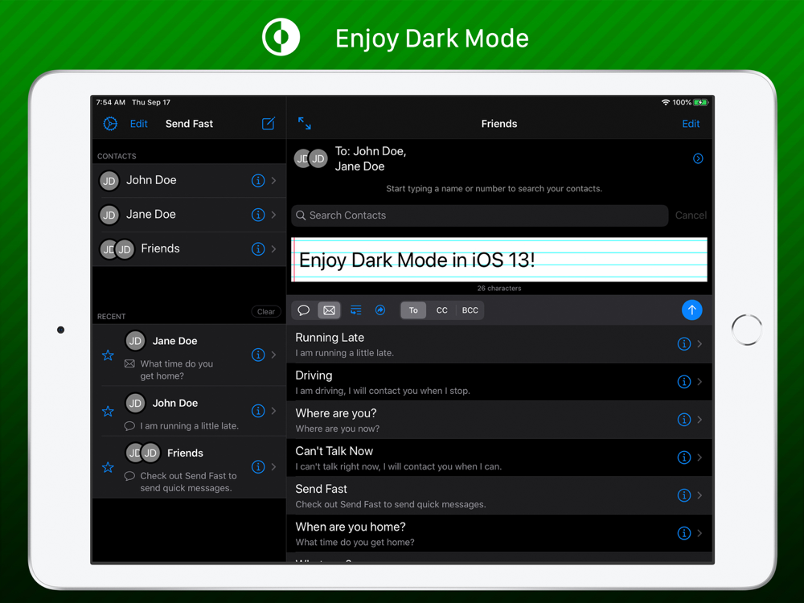Expand When are you home? template chevron

pos(700,533)
